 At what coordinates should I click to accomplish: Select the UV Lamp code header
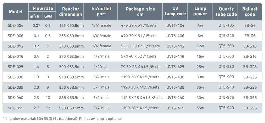click(175, 11)
